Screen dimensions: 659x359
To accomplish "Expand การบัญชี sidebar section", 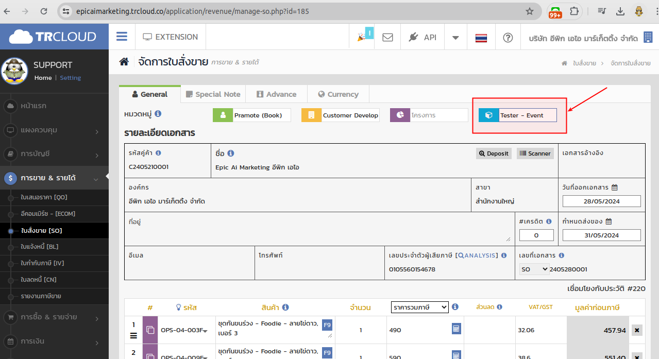I will click(x=54, y=154).
